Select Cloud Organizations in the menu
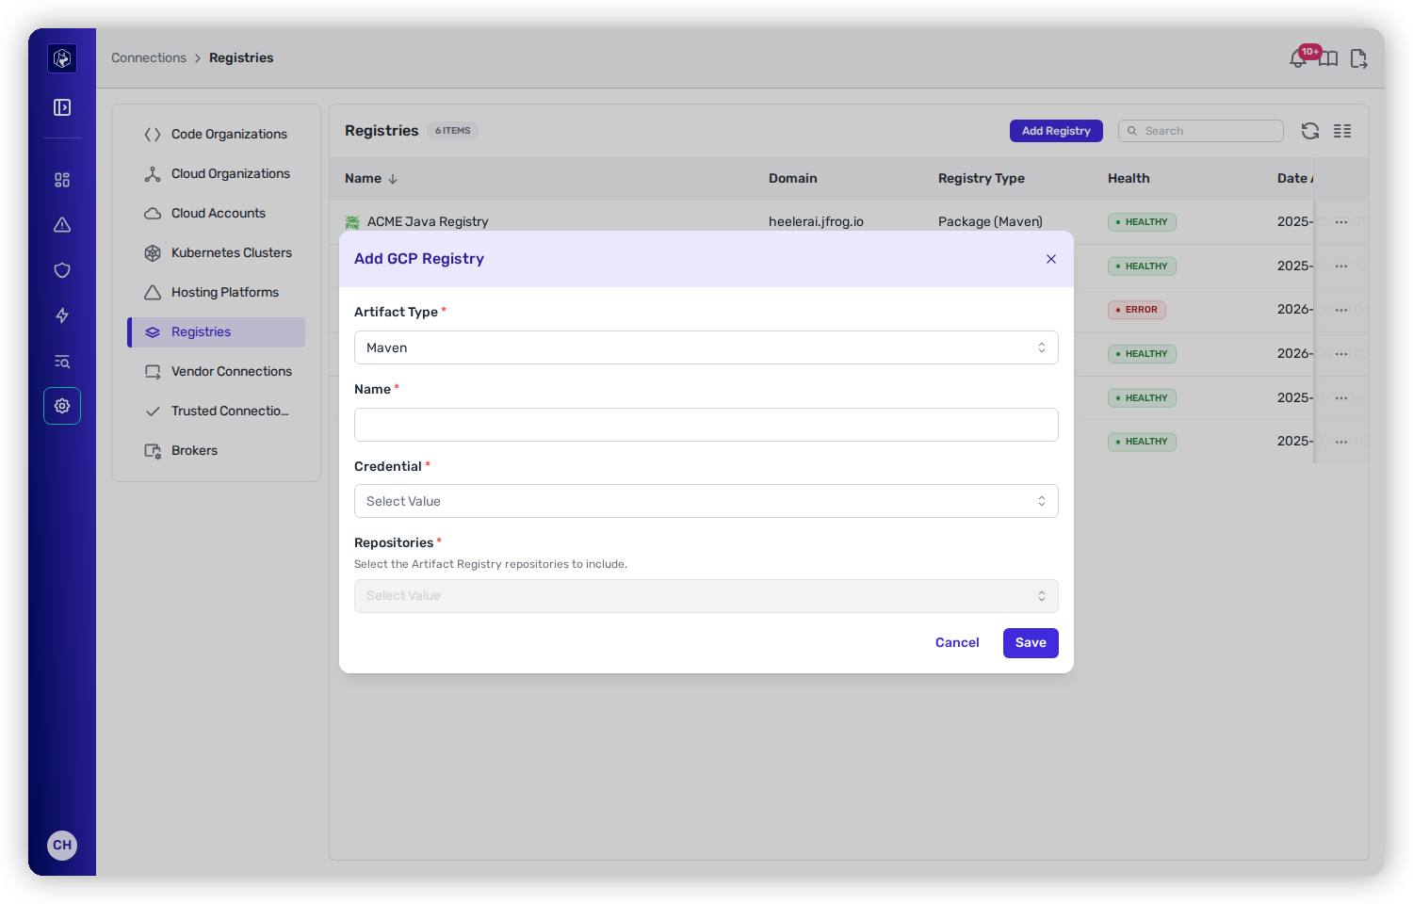1413x904 pixels. (216, 174)
